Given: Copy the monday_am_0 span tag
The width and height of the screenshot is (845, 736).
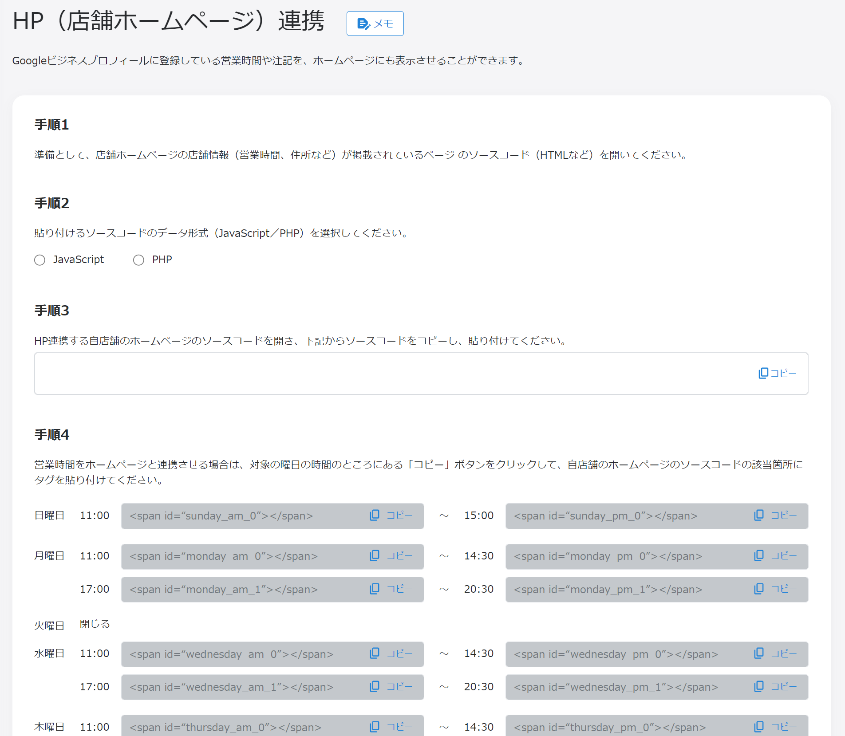Looking at the screenshot, I should point(391,556).
